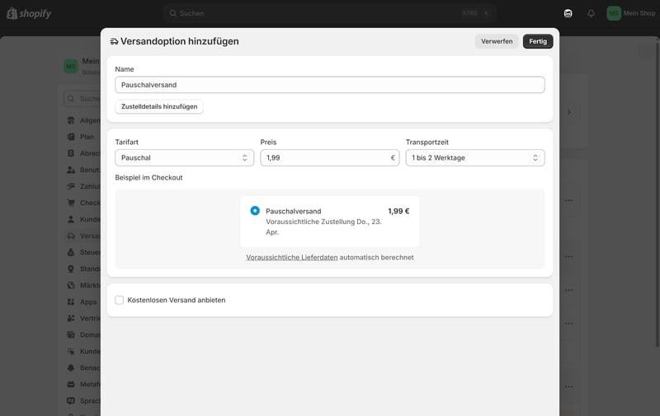Click the right chevron behind the dialog
Viewport: 660px width, 416px height.
coord(568,112)
